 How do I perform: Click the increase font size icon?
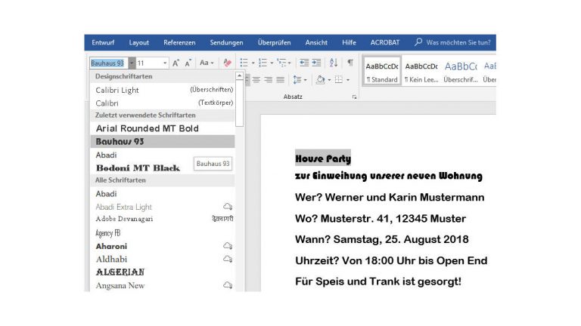[176, 63]
